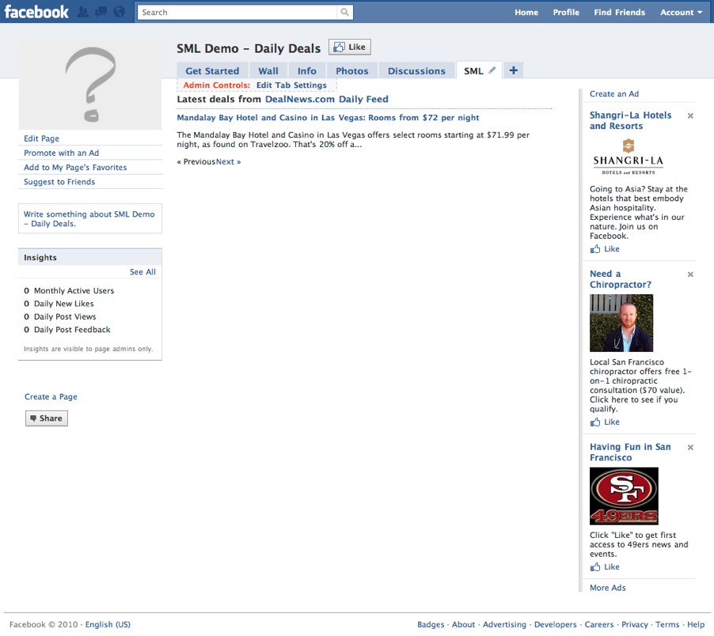
Task: Click Suggest to Friends link
Action: 59,181
